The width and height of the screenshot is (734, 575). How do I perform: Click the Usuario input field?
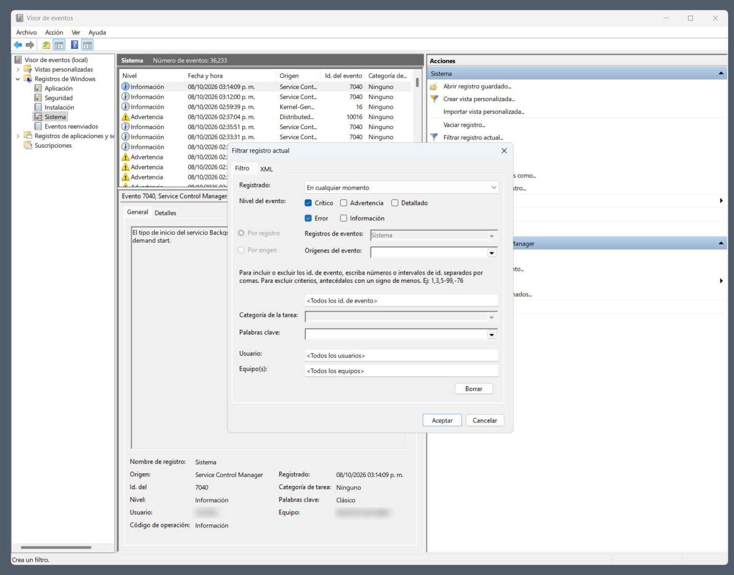[401, 355]
